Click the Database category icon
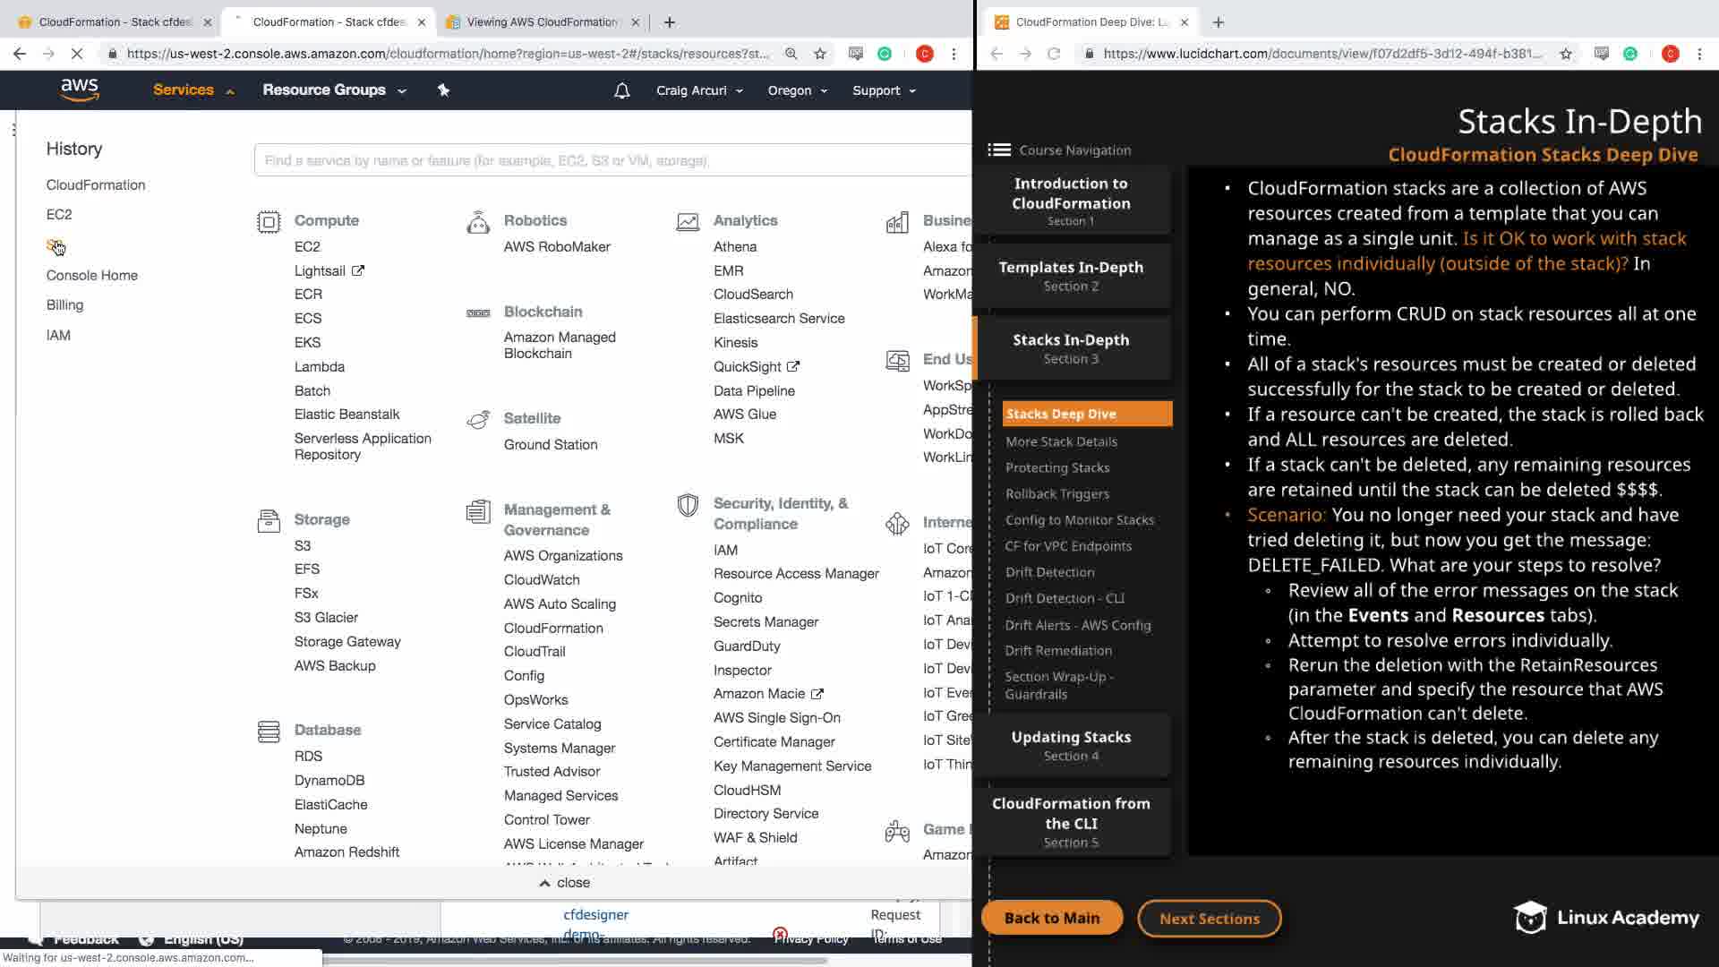 pyautogui.click(x=269, y=731)
